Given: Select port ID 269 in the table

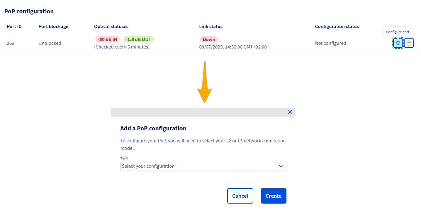Looking at the screenshot, I should [11, 43].
